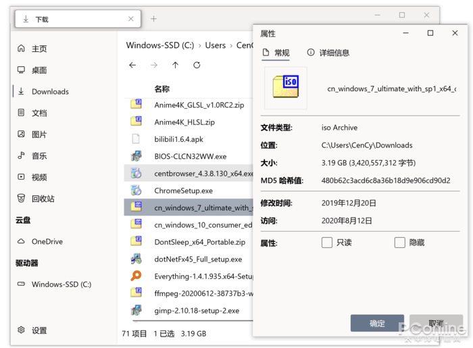Image resolution: width=473 pixels, height=348 pixels.
Task: Go forward with the right arrow
Action: click(x=154, y=65)
